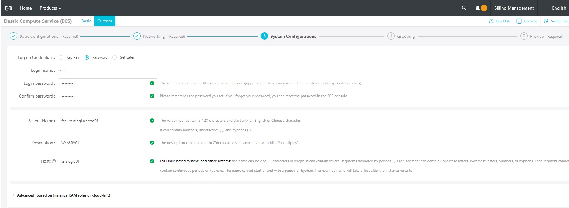Open the more options ellipsis menu
This screenshot has width=569, height=208.
(543, 8)
